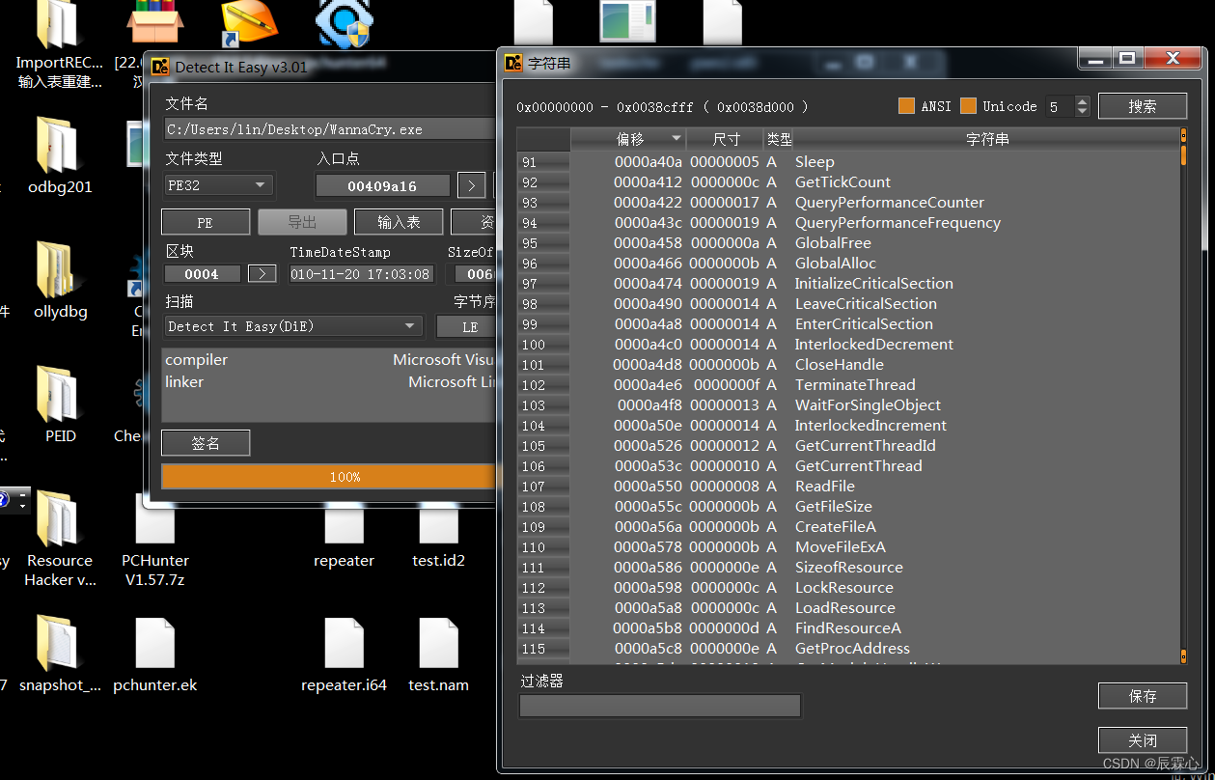Select the Sleep string row
This screenshot has width=1215, height=780.
[848, 162]
